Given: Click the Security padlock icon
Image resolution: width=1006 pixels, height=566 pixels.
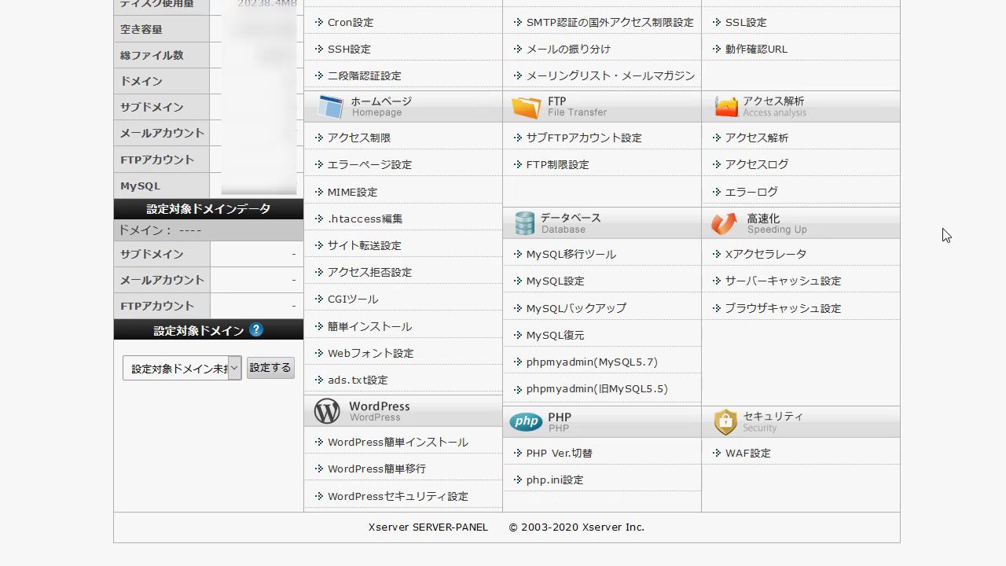Looking at the screenshot, I should coord(725,422).
